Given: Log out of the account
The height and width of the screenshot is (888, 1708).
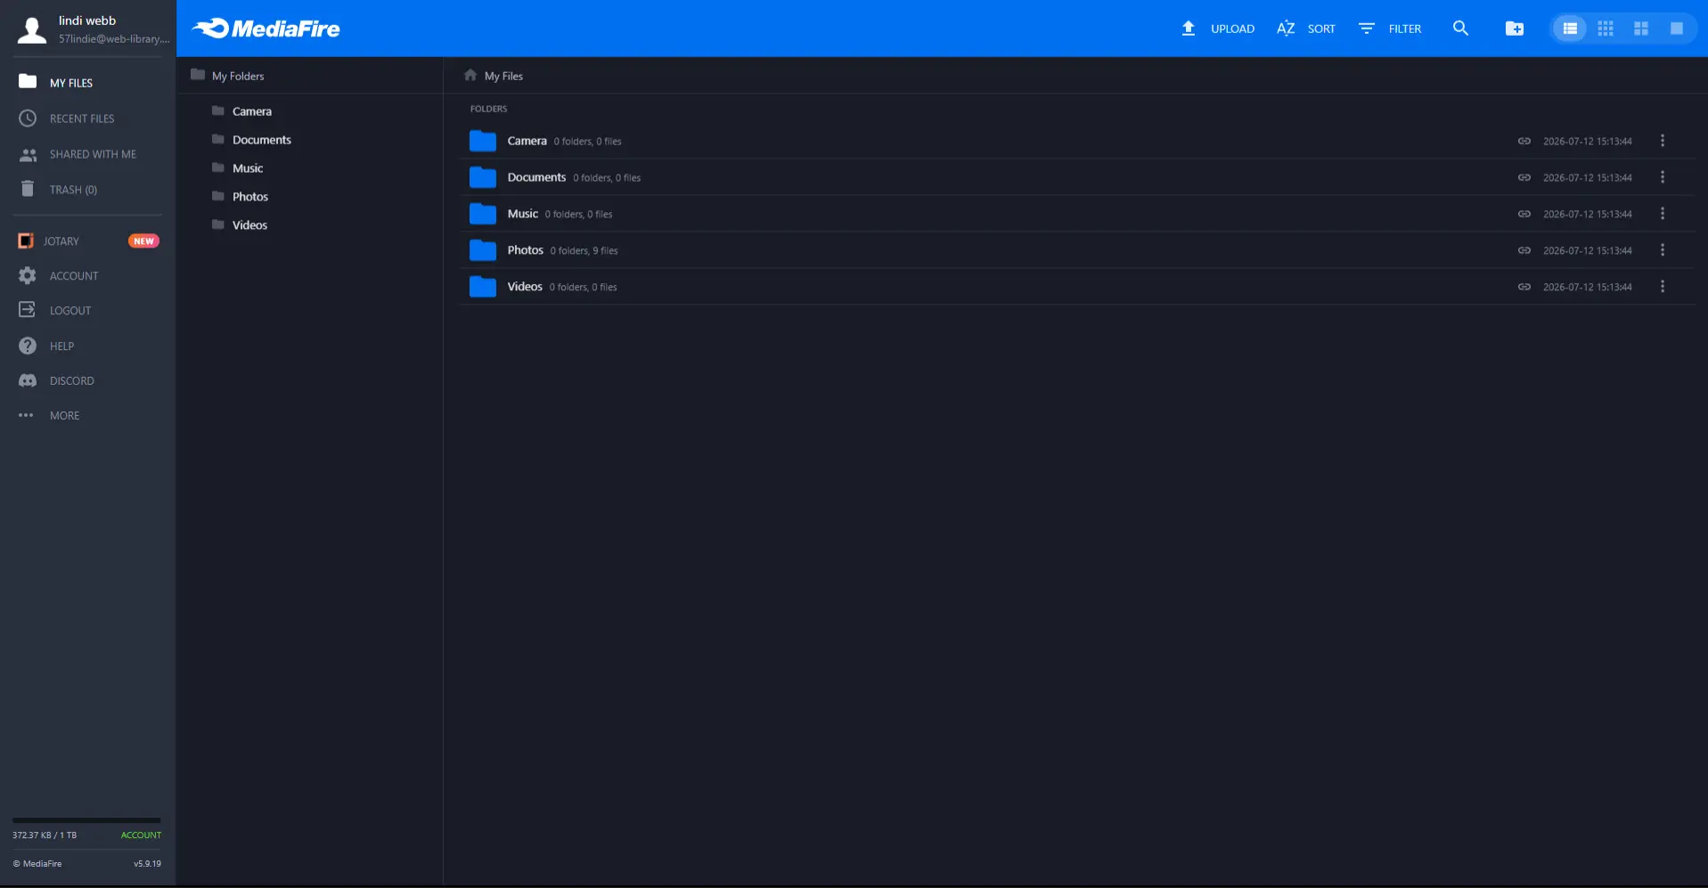Looking at the screenshot, I should point(55,310).
